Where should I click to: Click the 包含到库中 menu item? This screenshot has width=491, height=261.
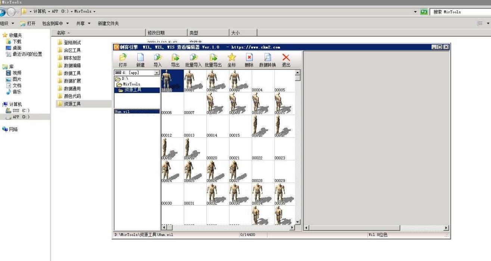click(55, 24)
